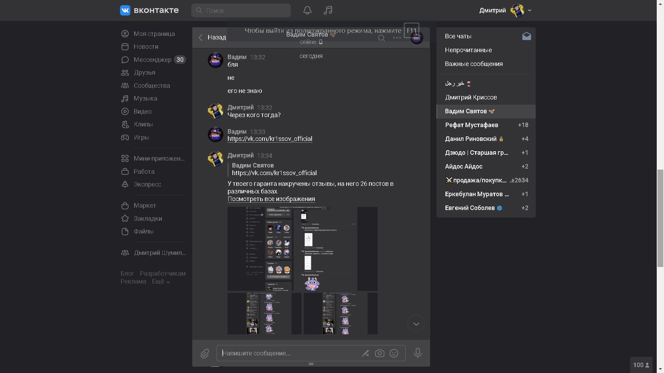The image size is (664, 373).
Task: Open the emoji smiley picker
Action: [394, 353]
